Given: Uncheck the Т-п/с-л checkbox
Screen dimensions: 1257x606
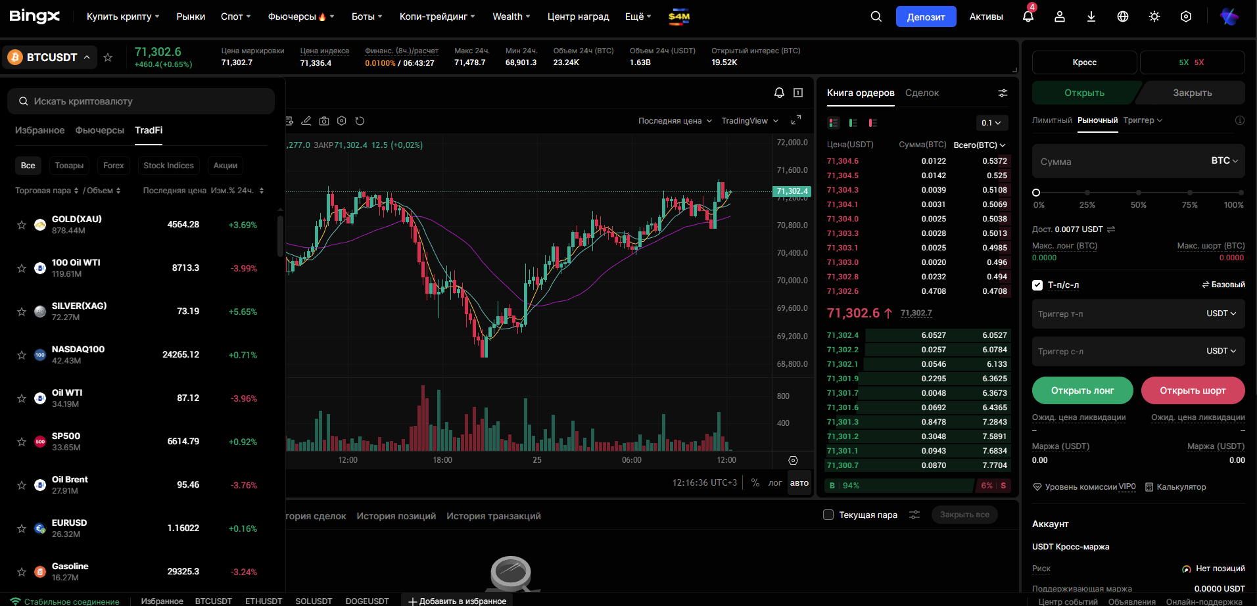Looking at the screenshot, I should pyautogui.click(x=1037, y=285).
